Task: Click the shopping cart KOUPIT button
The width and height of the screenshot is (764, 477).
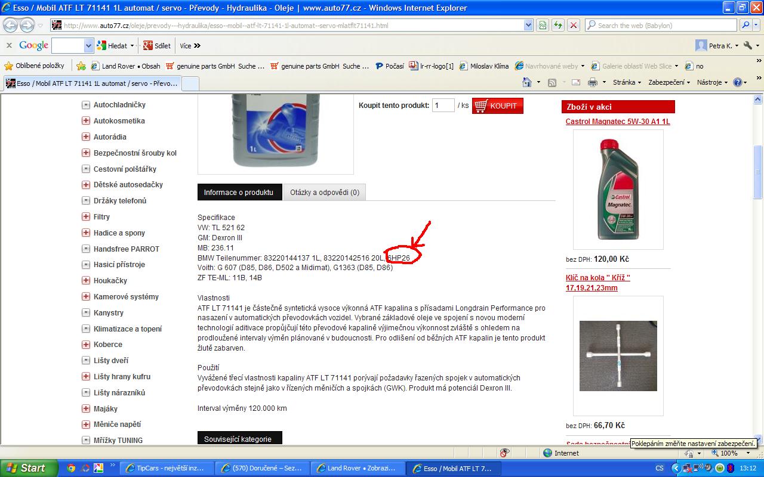Action: tap(497, 106)
